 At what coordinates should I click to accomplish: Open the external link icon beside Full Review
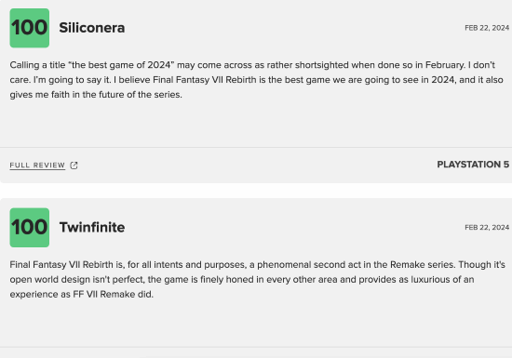[74, 166]
